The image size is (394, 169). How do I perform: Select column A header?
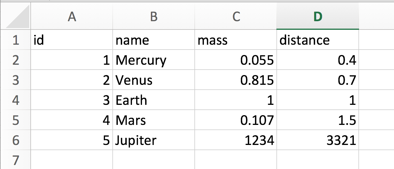72,17
